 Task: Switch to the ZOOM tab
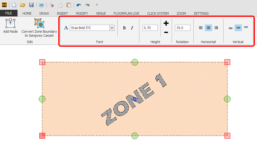[181, 13]
